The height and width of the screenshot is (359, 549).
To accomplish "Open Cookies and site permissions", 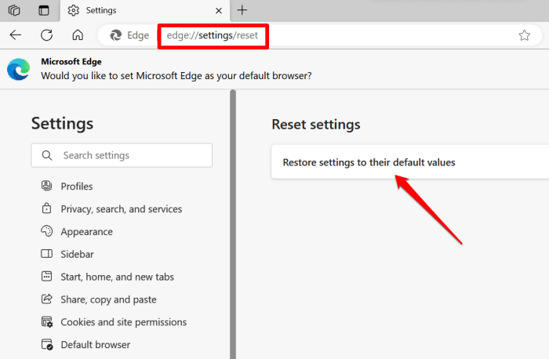I will click(x=123, y=322).
